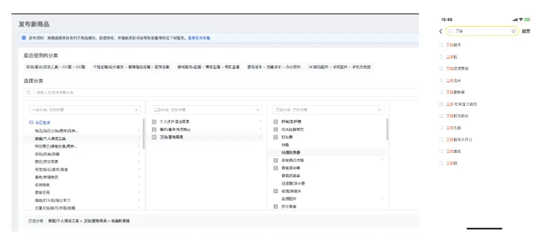Tap the magnifier icon inside the phone search box
Screen dimensions: 555x241
tap(450, 31)
